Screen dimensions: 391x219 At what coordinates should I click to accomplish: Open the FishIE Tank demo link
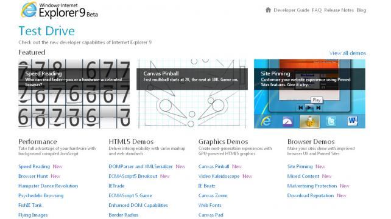point(30,205)
